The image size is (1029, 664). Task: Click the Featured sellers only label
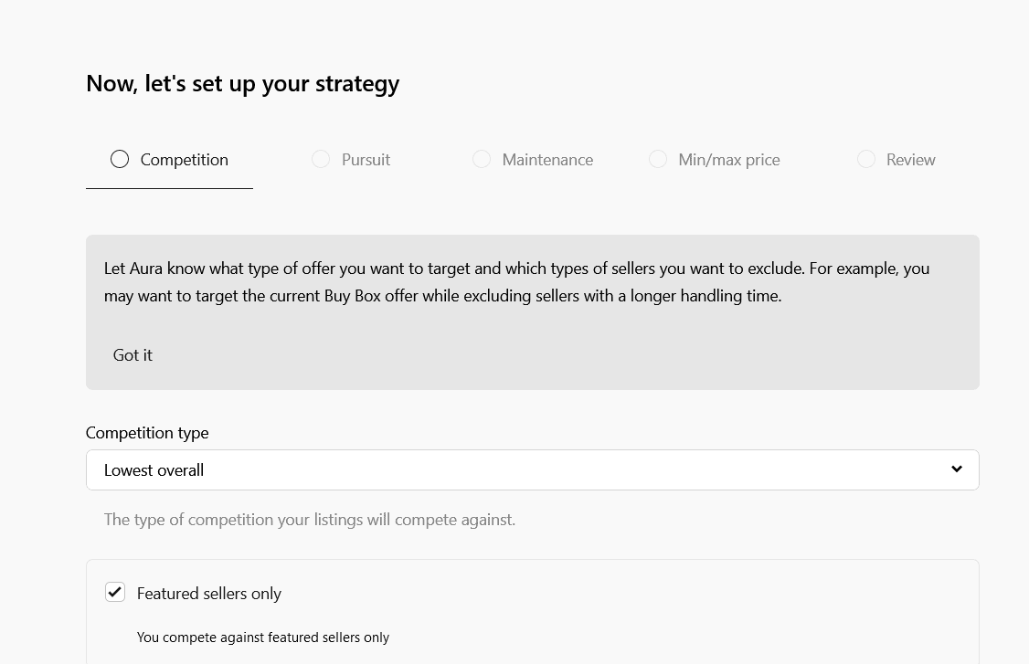pyautogui.click(x=208, y=593)
